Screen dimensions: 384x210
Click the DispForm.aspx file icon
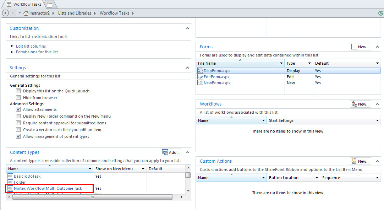(200, 71)
